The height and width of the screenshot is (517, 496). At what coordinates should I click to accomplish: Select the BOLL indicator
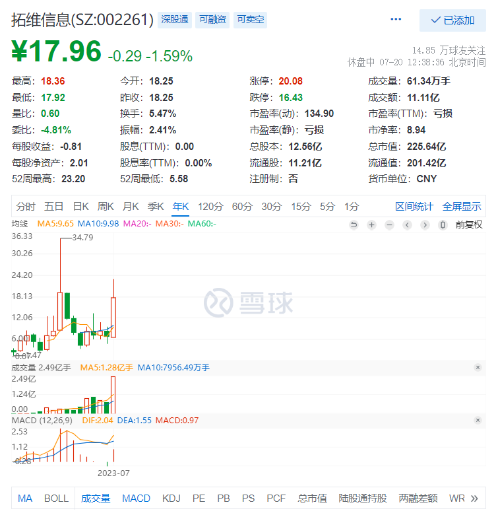click(x=56, y=499)
